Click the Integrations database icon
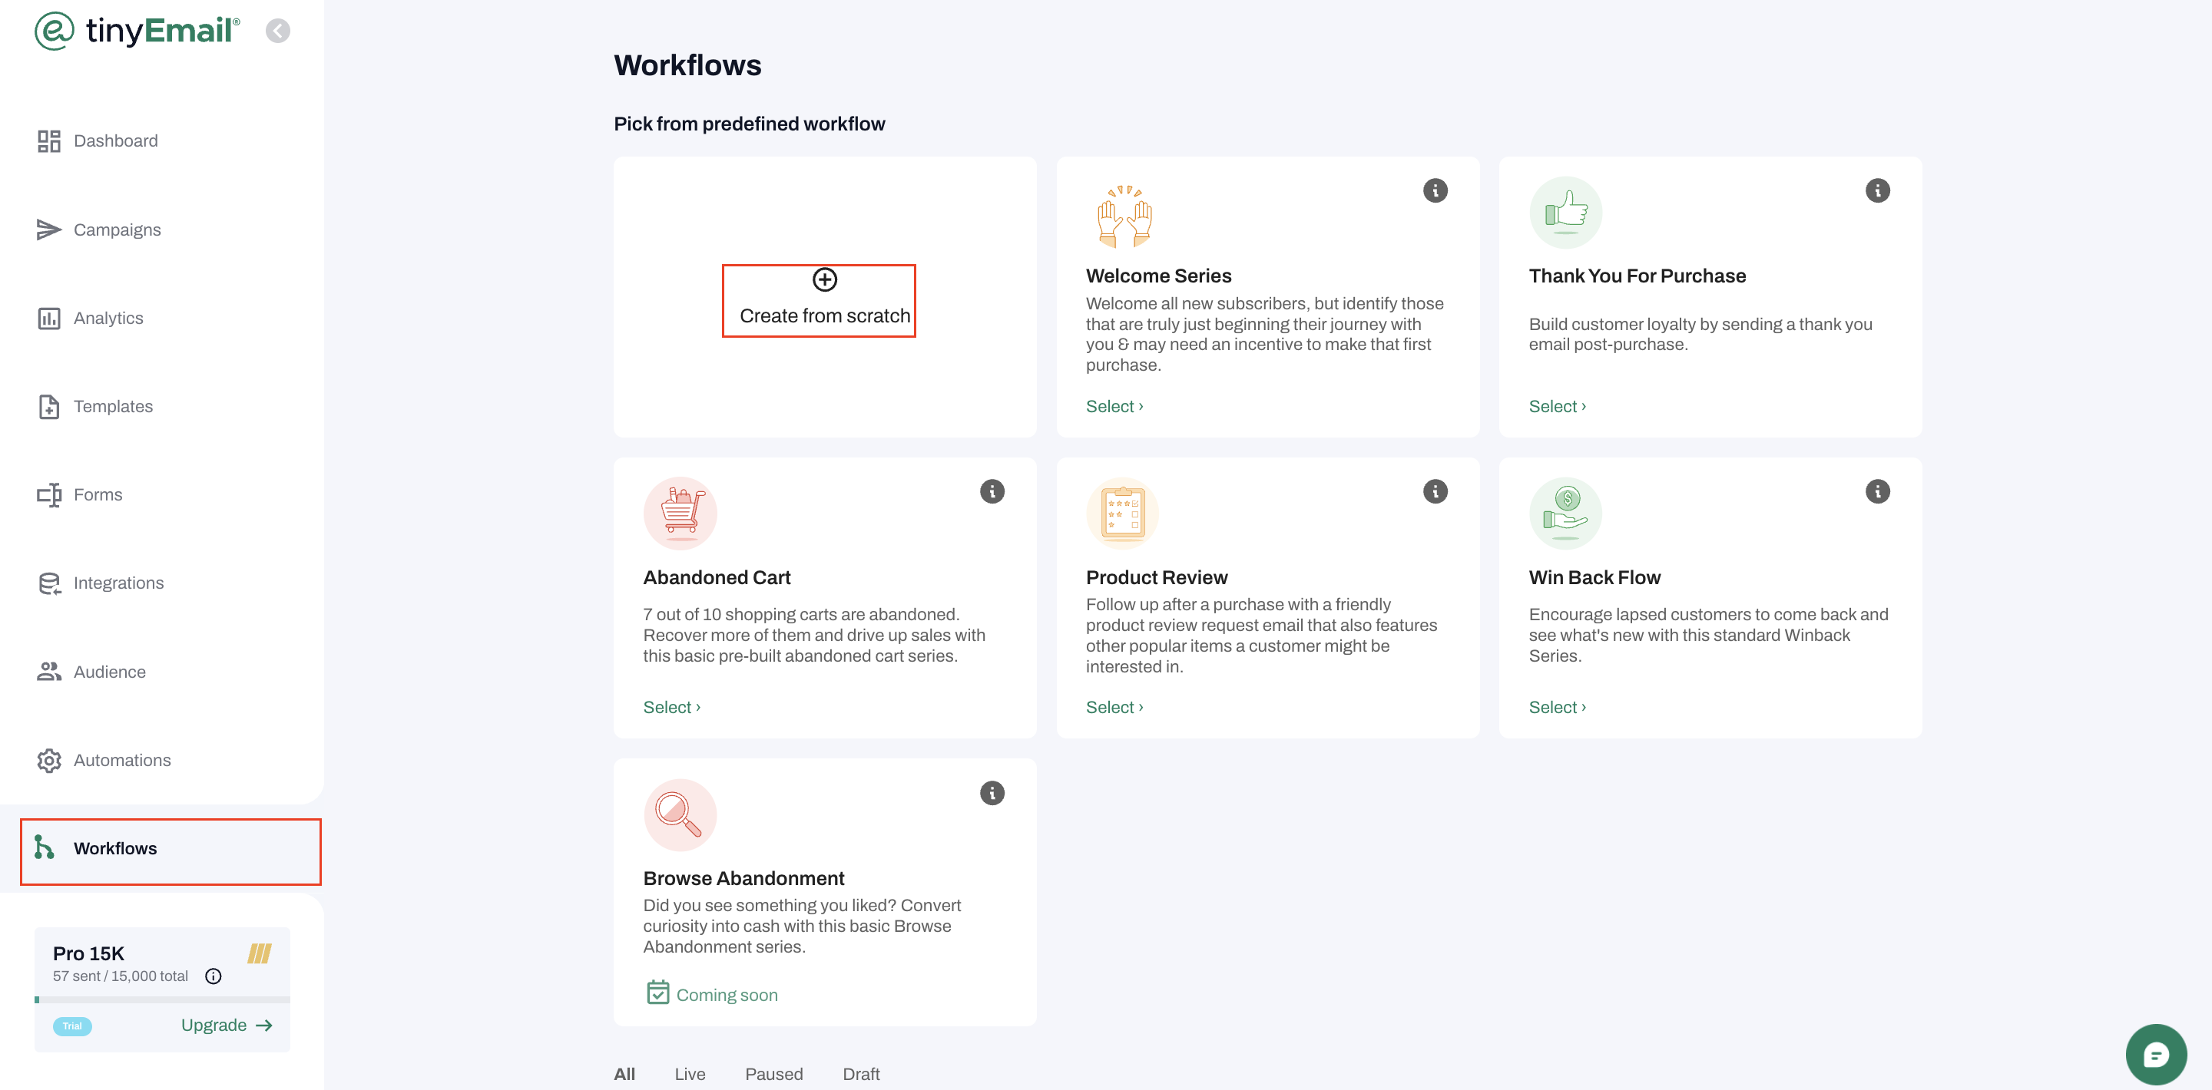 [49, 583]
